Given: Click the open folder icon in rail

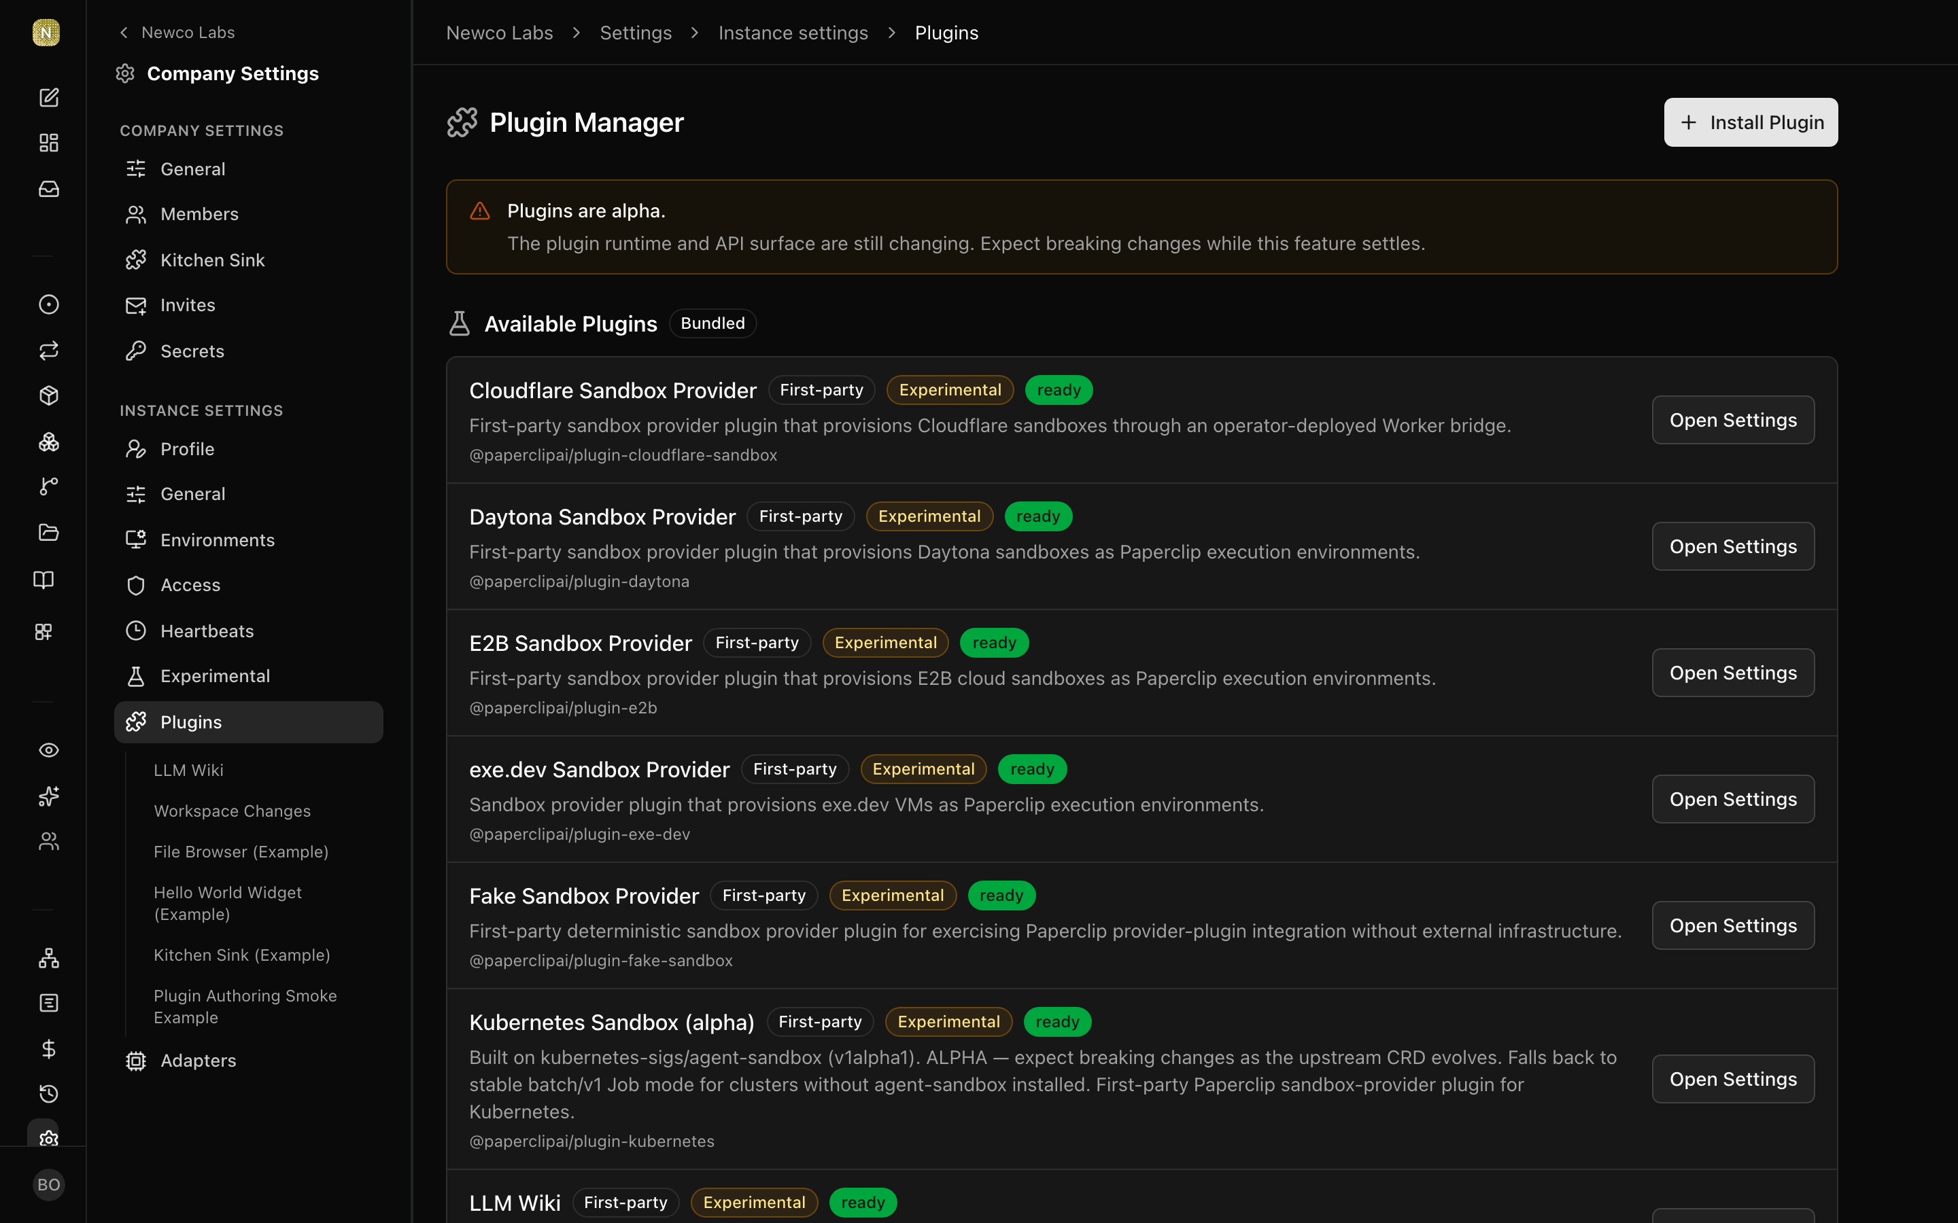Looking at the screenshot, I should tap(48, 532).
